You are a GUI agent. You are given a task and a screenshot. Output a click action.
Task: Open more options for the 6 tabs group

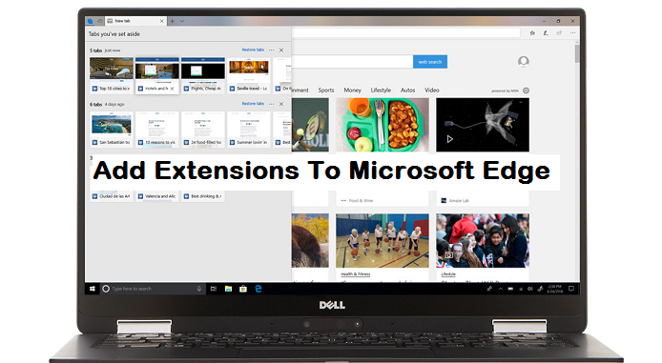[271, 104]
